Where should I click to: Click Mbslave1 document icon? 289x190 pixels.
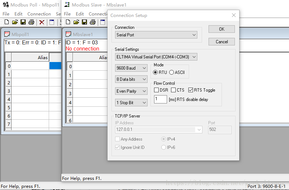(69, 34)
